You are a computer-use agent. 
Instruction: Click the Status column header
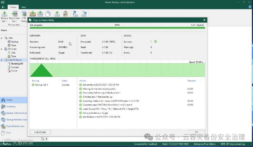[65, 80]
